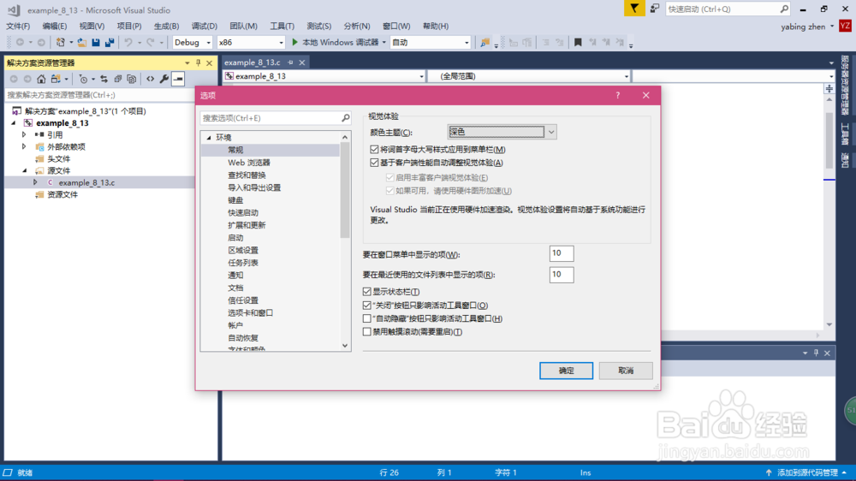This screenshot has width=856, height=481.
Task: Open the 调试(D) menu
Action: click(205, 27)
